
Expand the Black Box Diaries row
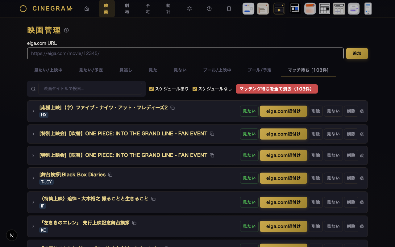point(33,178)
